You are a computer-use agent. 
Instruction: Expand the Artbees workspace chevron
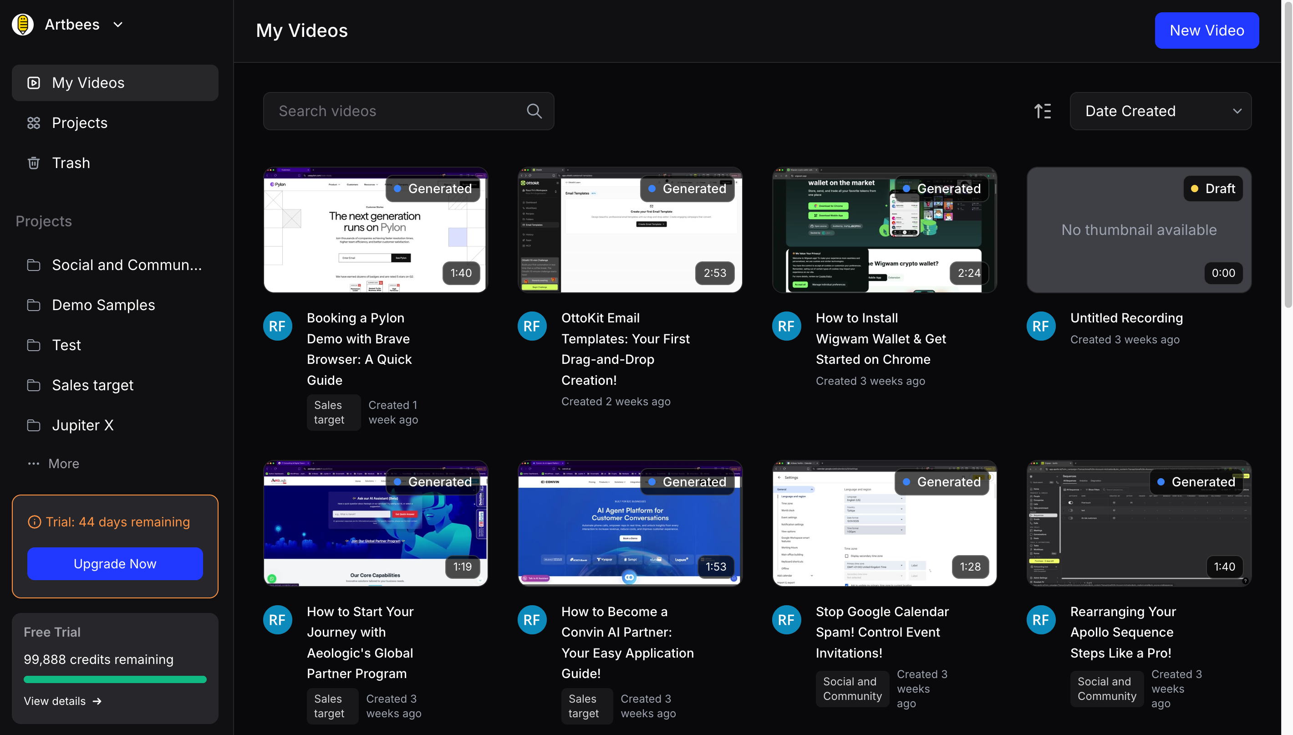117,24
